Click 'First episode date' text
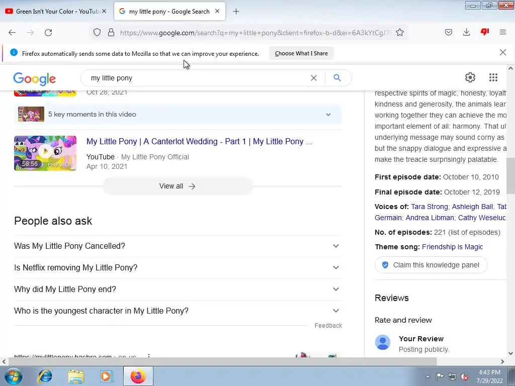515x386 pixels. [407, 177]
